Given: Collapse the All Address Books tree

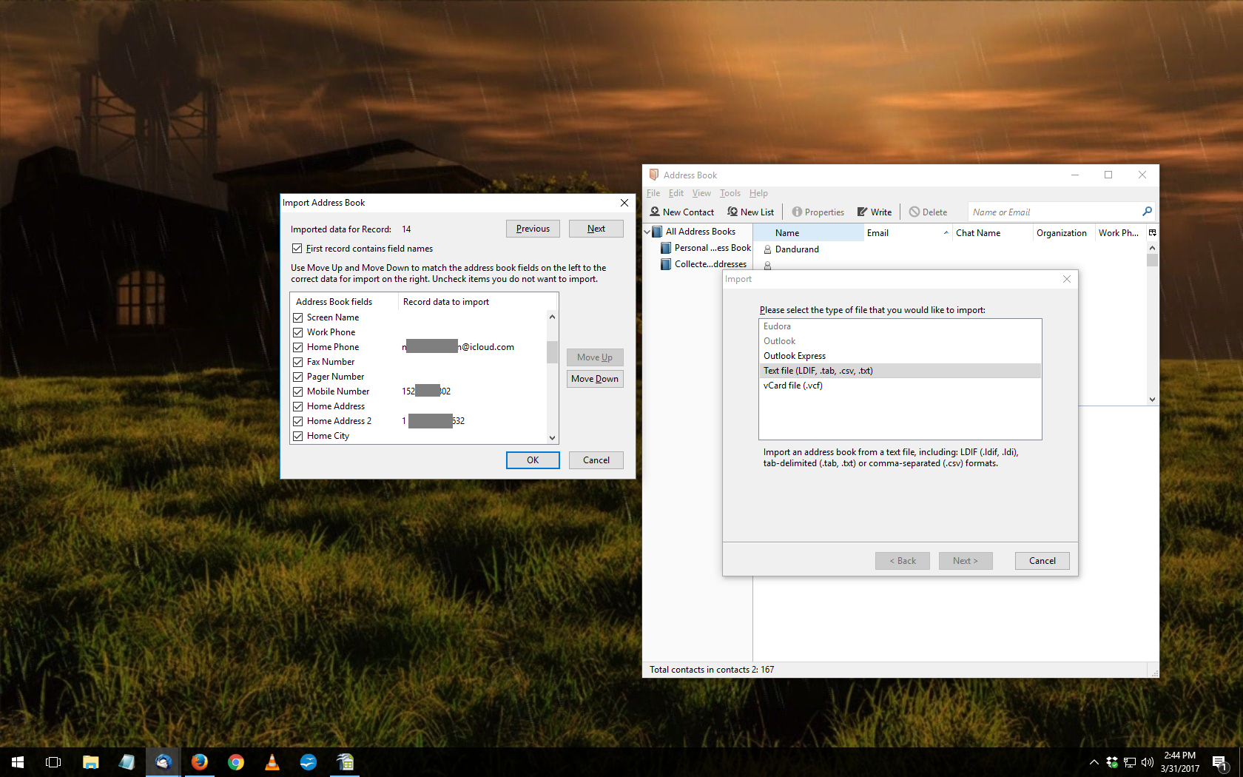Looking at the screenshot, I should click(x=647, y=231).
